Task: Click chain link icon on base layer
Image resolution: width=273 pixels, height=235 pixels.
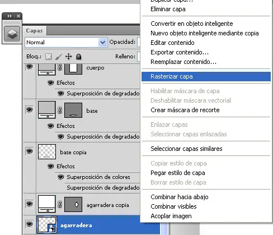Action: pyautogui.click(x=60, y=110)
